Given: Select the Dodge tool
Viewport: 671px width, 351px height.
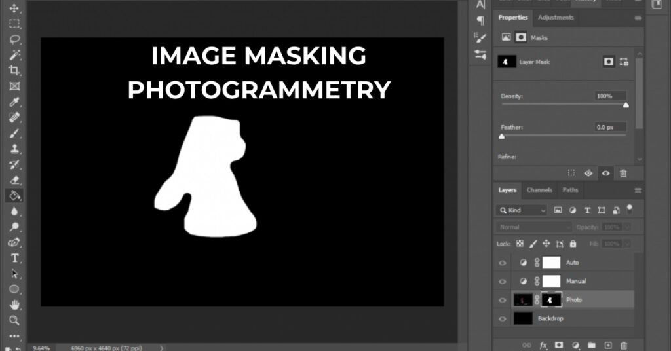Looking at the screenshot, I should [14, 227].
